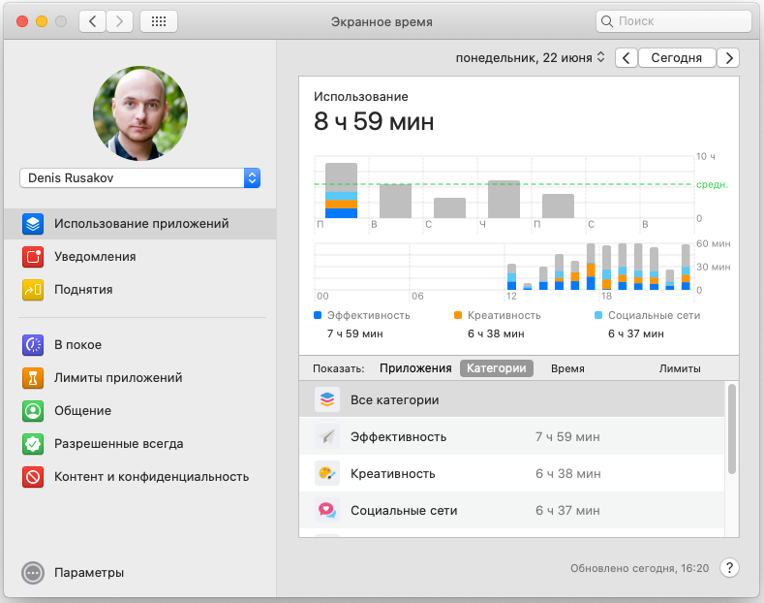Viewport: 764px width, 603px height.
Task: Switch to Категории view
Action: [497, 368]
